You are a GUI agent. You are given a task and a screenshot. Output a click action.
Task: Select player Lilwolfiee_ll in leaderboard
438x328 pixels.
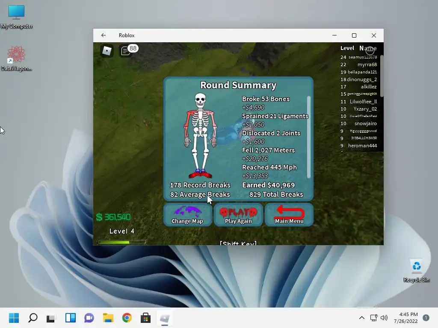click(x=359, y=102)
